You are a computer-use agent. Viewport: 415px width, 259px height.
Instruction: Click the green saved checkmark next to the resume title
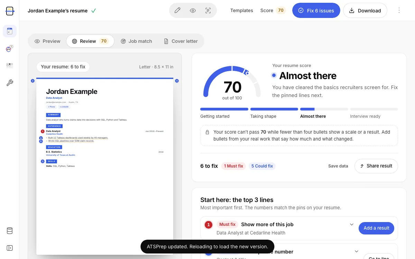93,11
